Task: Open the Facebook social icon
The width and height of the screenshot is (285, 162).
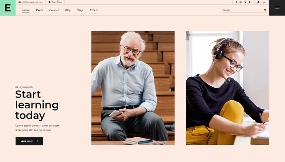Action: coord(236,2)
